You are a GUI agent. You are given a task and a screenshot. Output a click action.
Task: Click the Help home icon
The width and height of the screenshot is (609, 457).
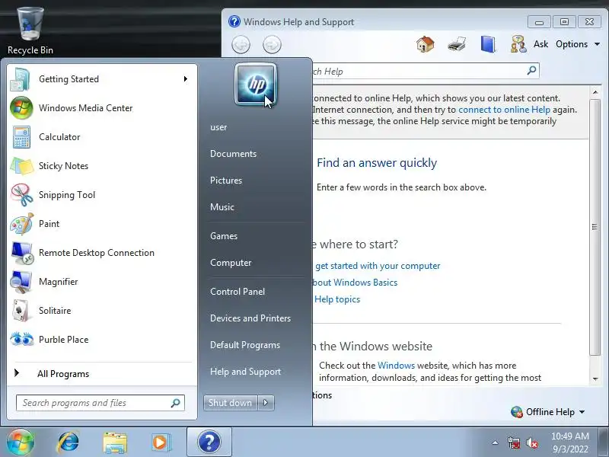[x=426, y=44]
